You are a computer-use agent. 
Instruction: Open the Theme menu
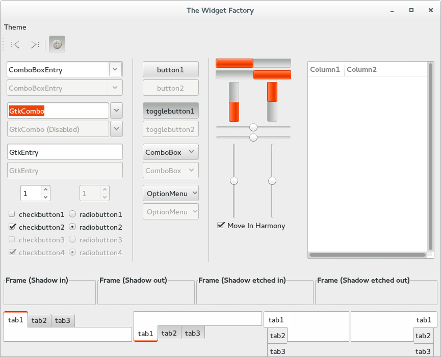pyautogui.click(x=15, y=27)
